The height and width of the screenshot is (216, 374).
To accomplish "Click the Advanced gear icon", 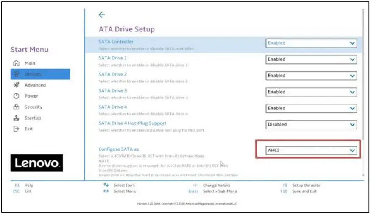I will [16, 85].
